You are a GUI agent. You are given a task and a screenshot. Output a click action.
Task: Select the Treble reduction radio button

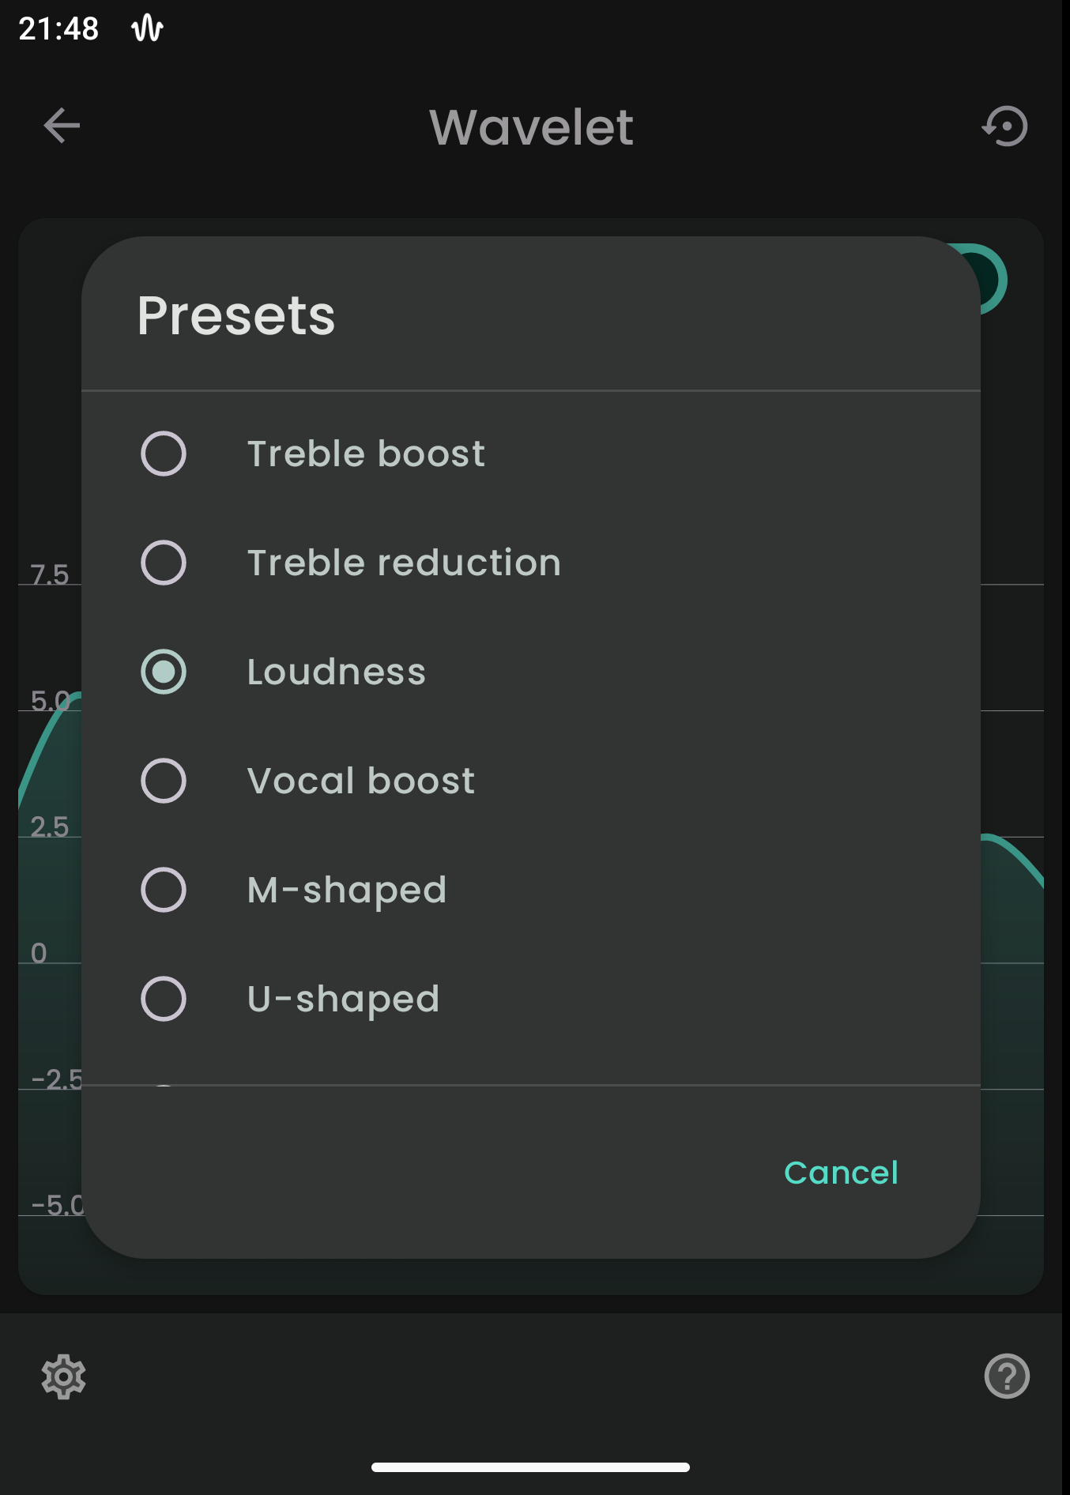point(164,563)
